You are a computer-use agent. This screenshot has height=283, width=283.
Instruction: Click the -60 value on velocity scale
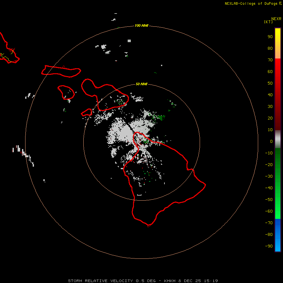click(269, 211)
